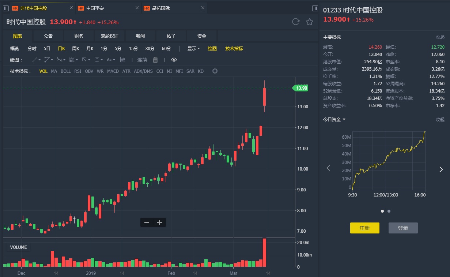Switch to the 晶苑国际 tab
The height and width of the screenshot is (277, 450).
pyautogui.click(x=174, y=8)
